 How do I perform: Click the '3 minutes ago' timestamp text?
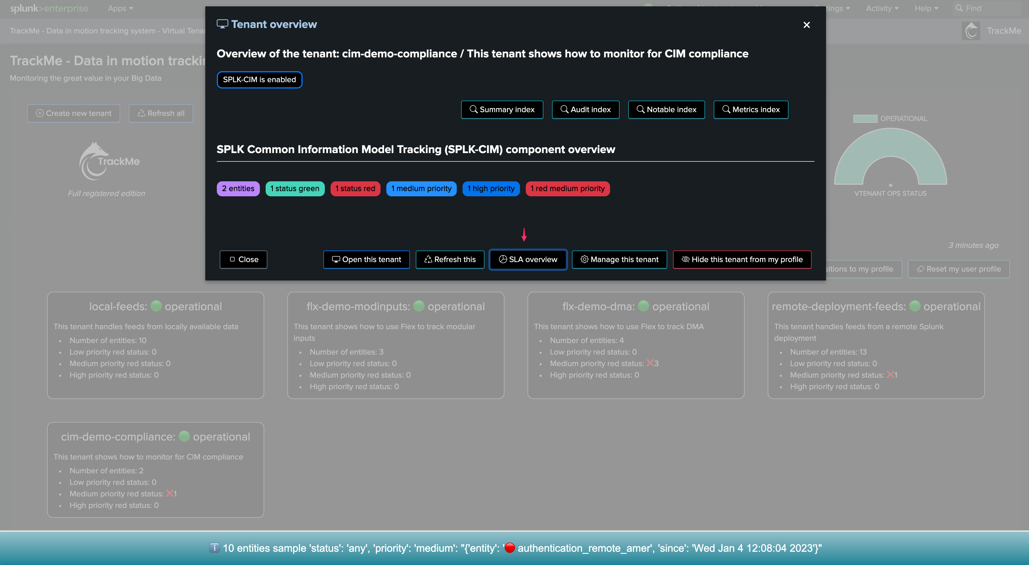click(x=973, y=245)
